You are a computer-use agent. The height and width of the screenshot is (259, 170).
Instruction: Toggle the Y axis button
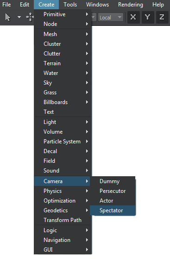[147, 17]
